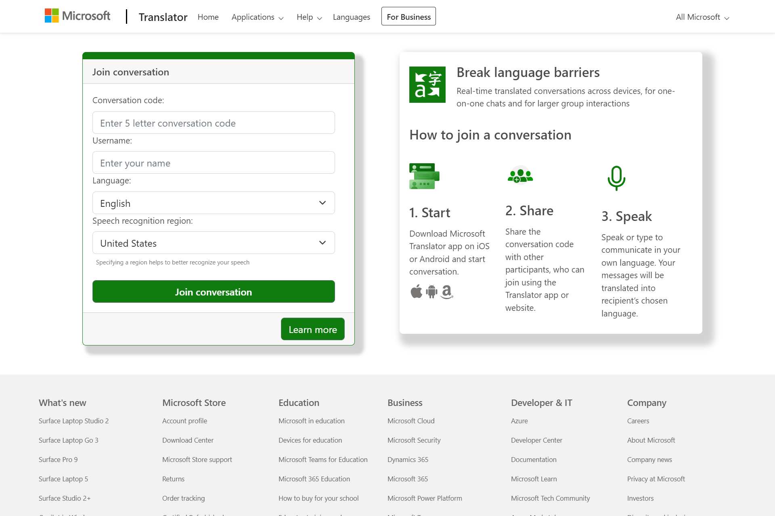
Task: Click the Learn more button
Action: coord(313,329)
